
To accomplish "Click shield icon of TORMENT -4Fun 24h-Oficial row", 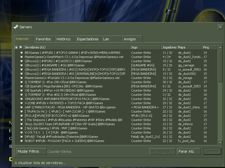I will tap(22, 82).
